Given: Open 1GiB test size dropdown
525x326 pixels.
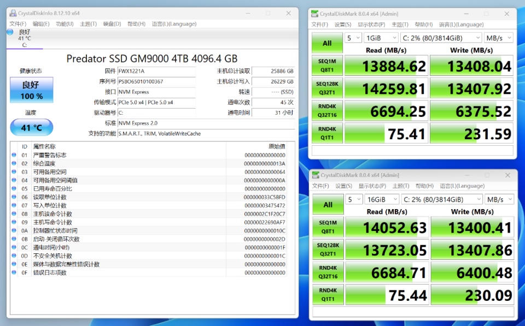Looking at the screenshot, I should [x=381, y=38].
